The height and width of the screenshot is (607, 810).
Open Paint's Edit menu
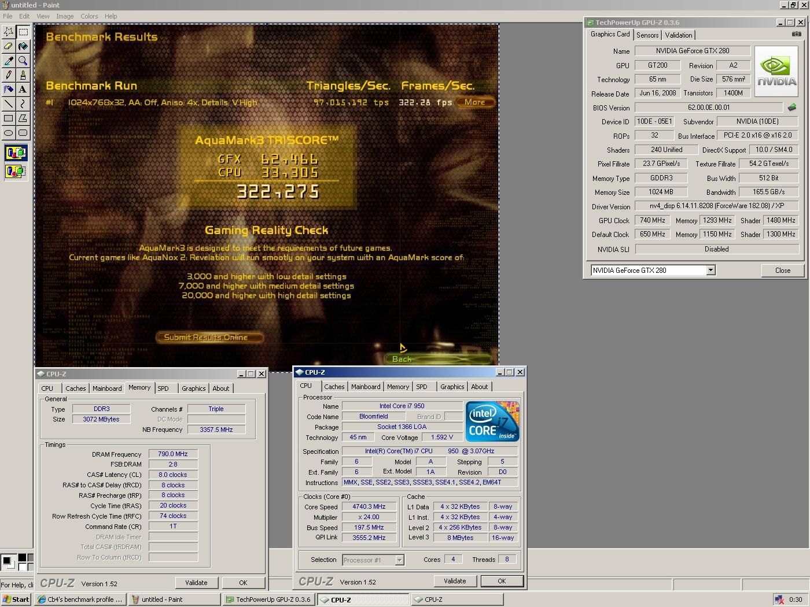[x=24, y=16]
